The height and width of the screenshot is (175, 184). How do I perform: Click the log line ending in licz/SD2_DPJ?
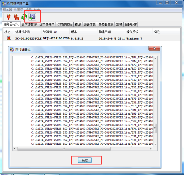[x=92, y=87]
